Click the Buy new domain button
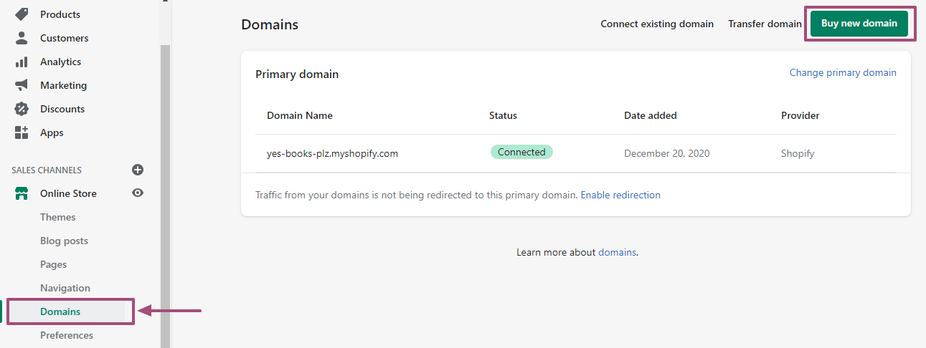Viewport: 926px width, 348px height. click(x=859, y=24)
